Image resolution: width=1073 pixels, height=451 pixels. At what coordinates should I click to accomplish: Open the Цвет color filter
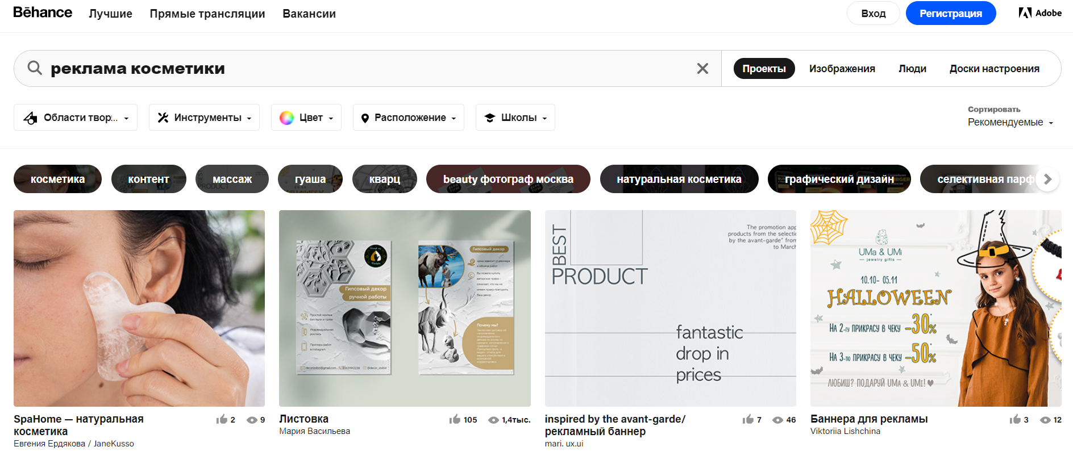306,118
